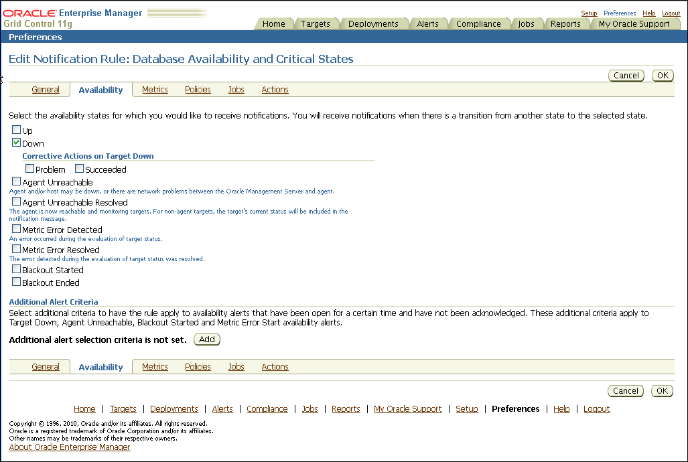Check the Succeeded corrective action box
Viewport: 688px width, 462px height.
point(80,169)
